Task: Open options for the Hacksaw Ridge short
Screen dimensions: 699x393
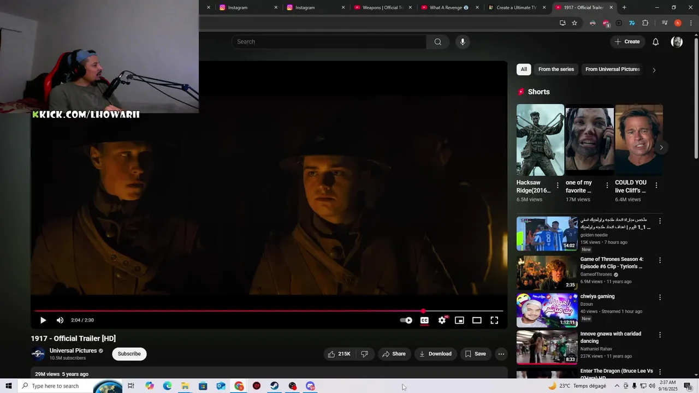Action: [558, 186]
